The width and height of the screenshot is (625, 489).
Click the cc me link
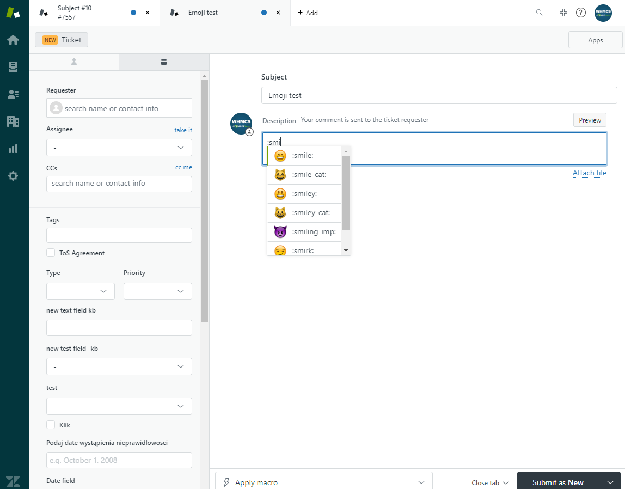tap(184, 167)
